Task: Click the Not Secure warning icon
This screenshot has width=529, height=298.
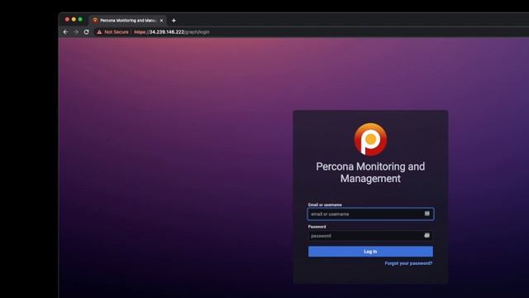Action: pyautogui.click(x=99, y=31)
